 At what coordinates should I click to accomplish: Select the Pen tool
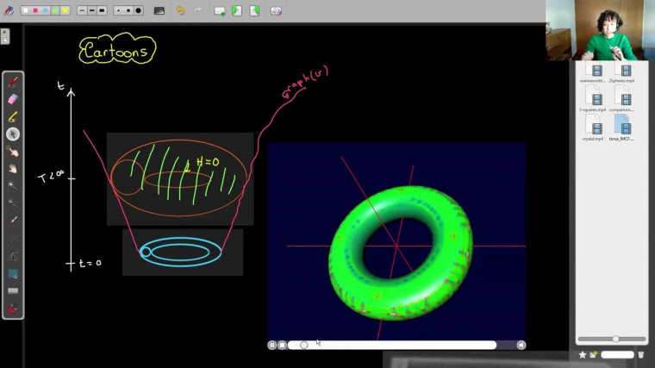pos(13,82)
